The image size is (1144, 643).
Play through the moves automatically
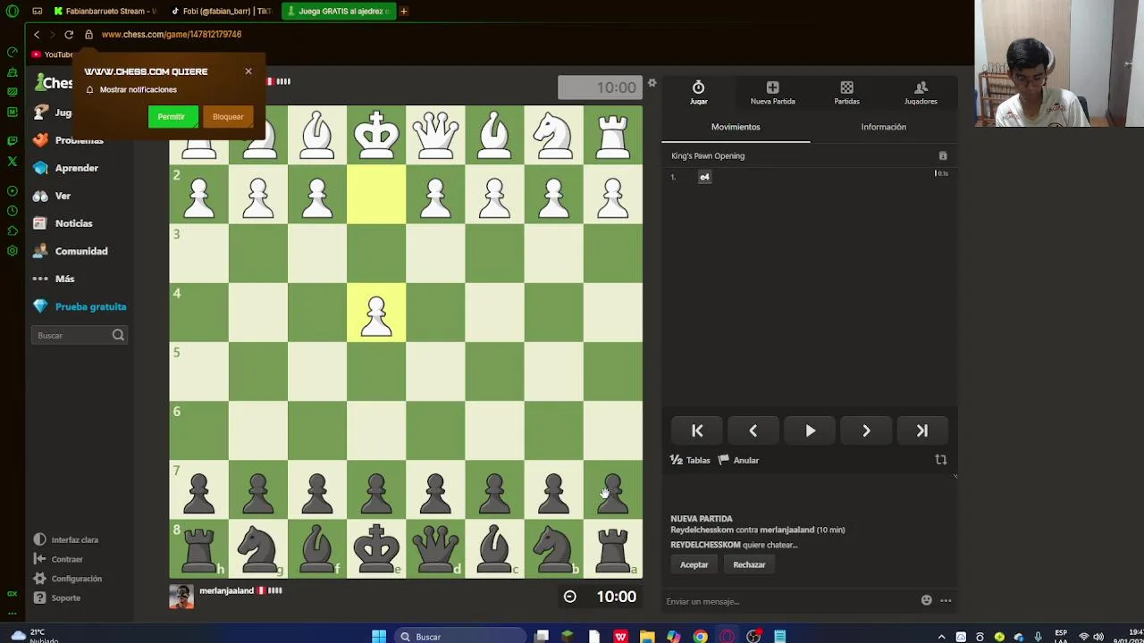(810, 430)
